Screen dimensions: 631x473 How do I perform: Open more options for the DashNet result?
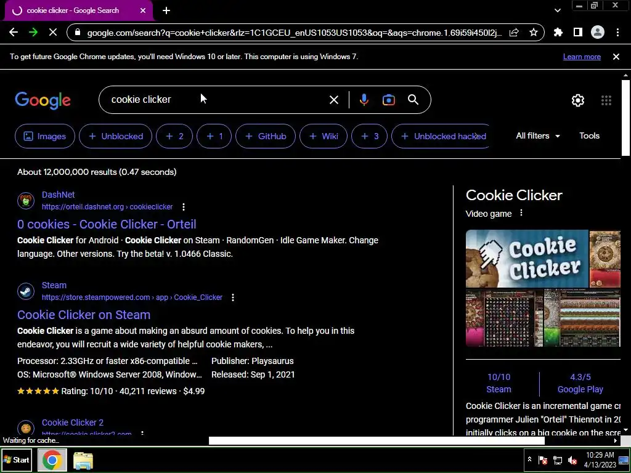tap(184, 207)
